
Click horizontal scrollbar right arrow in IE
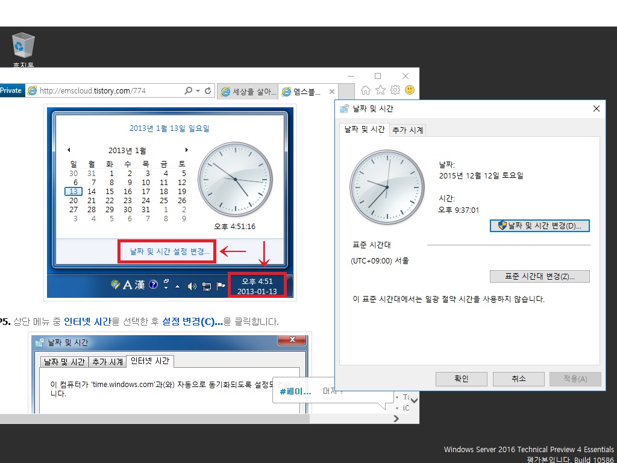pyautogui.click(x=396, y=419)
